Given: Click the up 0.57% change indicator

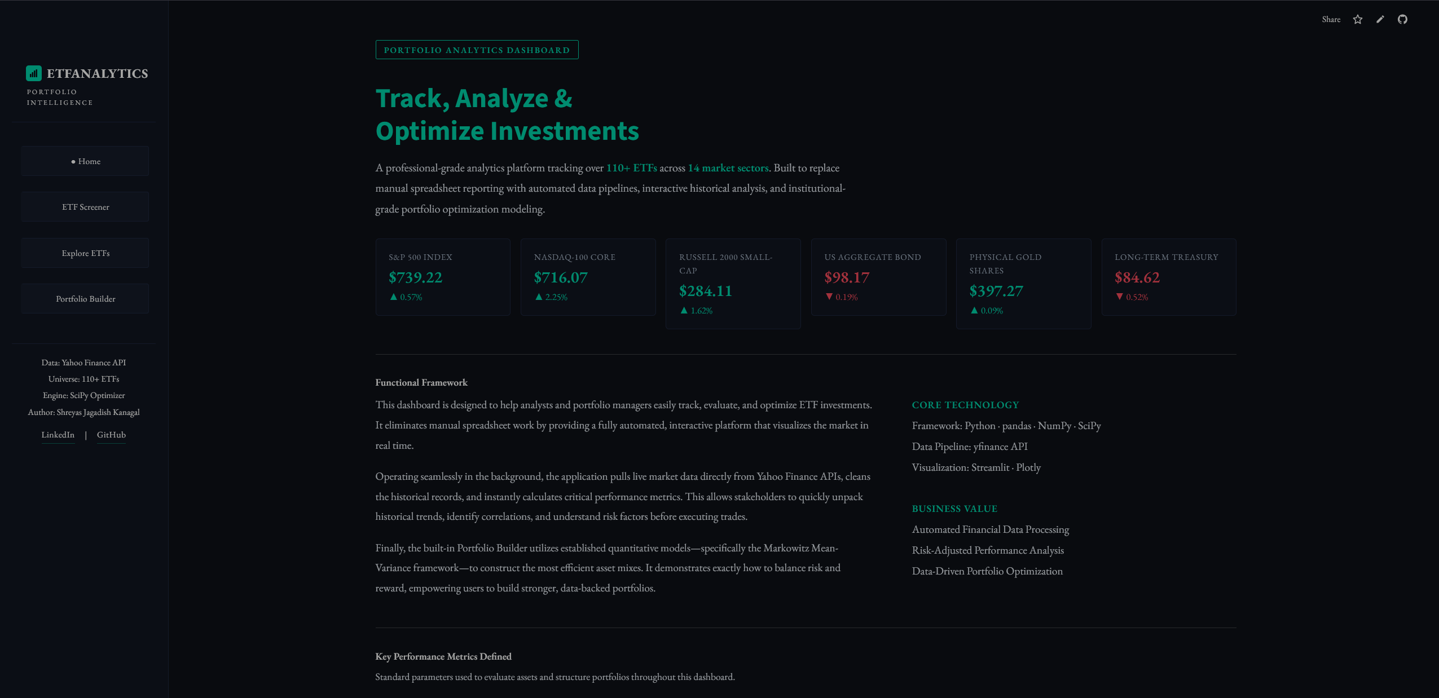Looking at the screenshot, I should [x=406, y=297].
